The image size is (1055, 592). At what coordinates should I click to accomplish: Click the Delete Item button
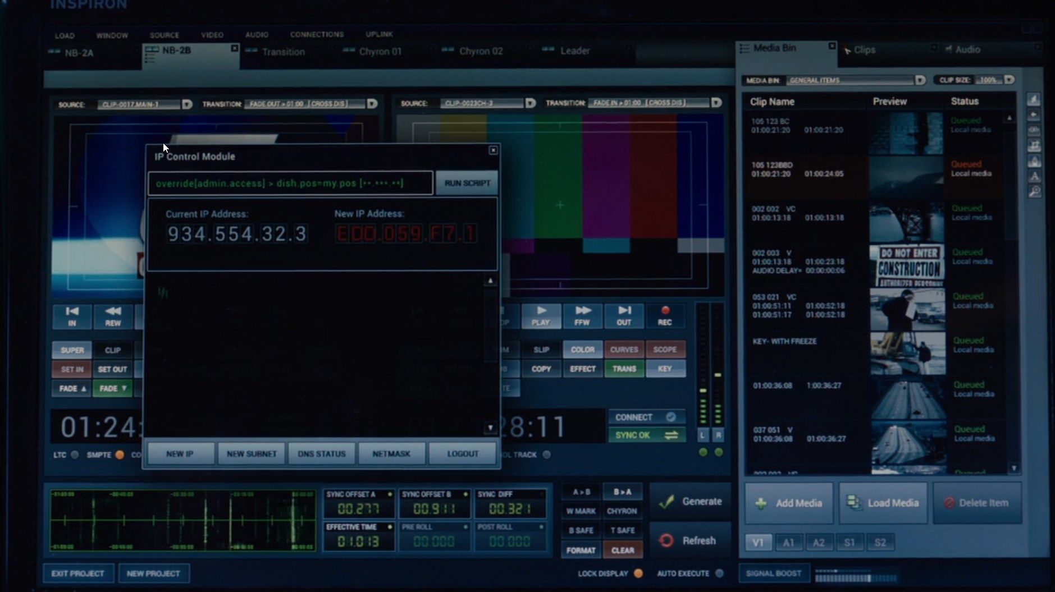[x=977, y=503]
